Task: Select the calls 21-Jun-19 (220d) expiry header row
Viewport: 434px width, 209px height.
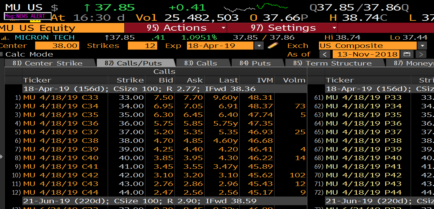Action: (165, 201)
